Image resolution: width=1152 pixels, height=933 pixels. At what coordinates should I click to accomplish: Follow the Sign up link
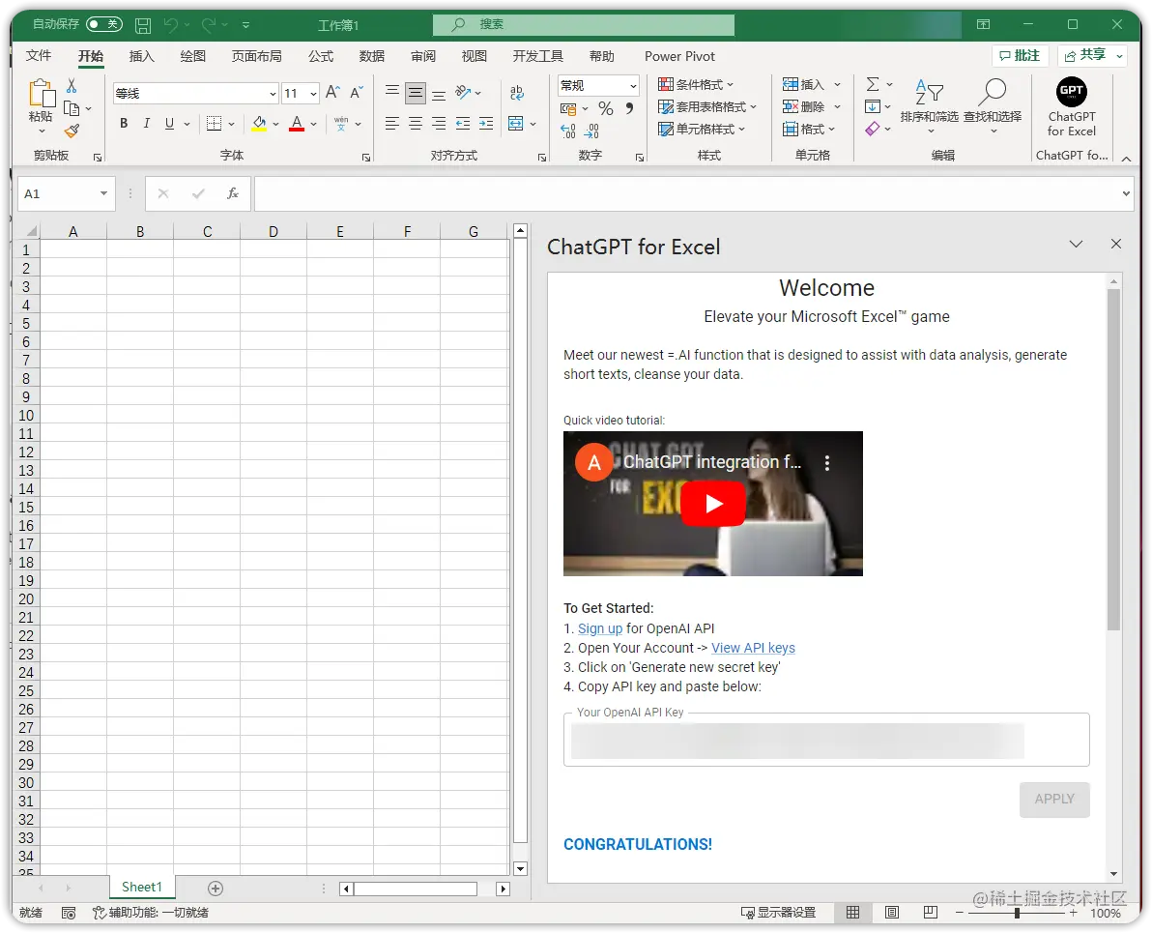[x=599, y=628]
